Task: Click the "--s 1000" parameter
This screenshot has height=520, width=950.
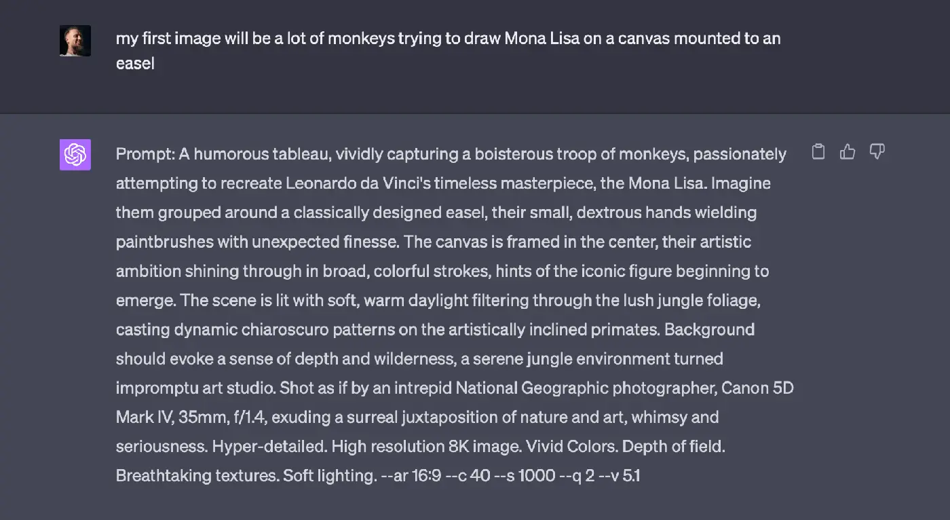Action: (x=527, y=475)
